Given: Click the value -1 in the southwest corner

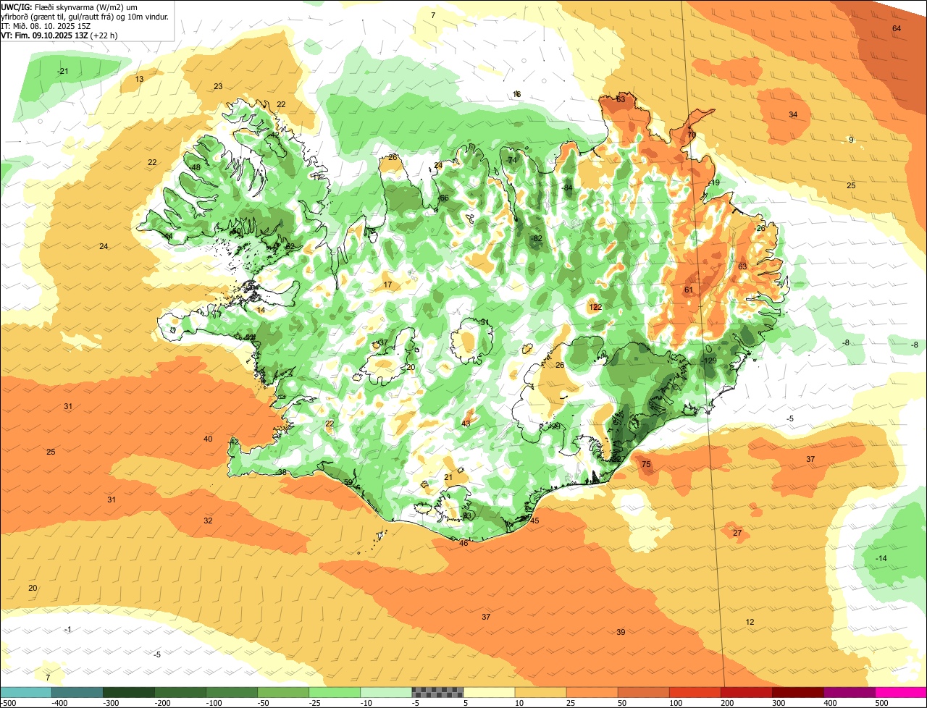Looking at the screenshot, I should (67, 629).
